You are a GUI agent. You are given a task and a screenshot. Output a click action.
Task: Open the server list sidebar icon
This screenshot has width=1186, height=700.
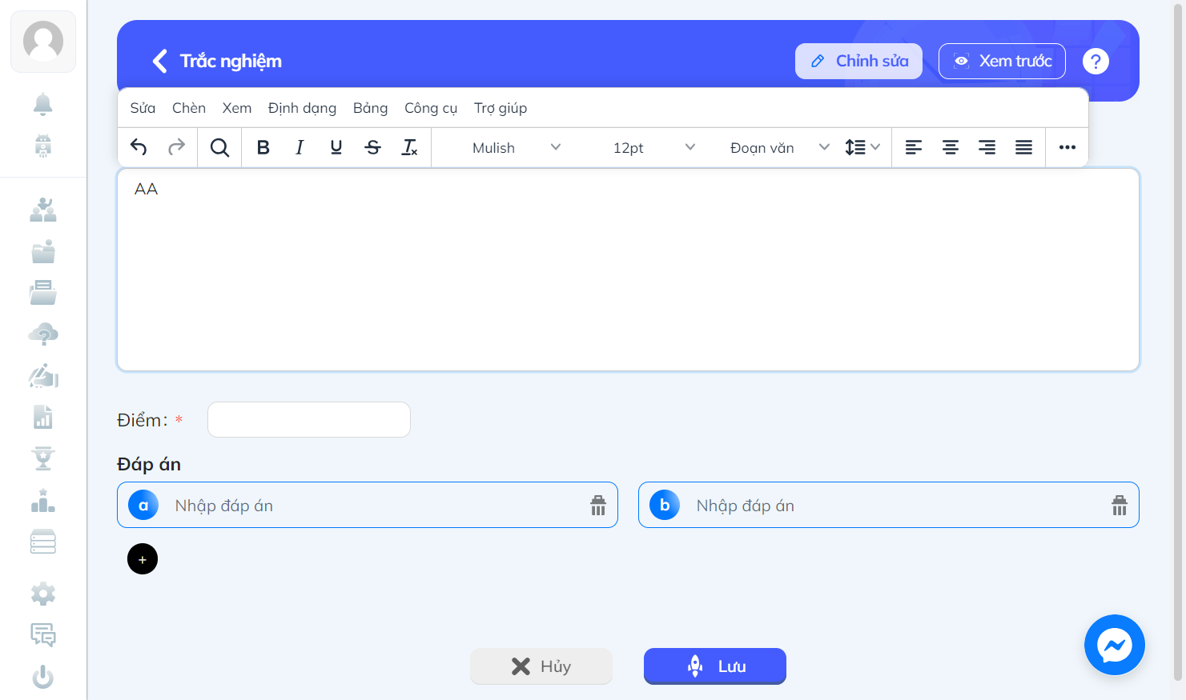[x=43, y=542]
